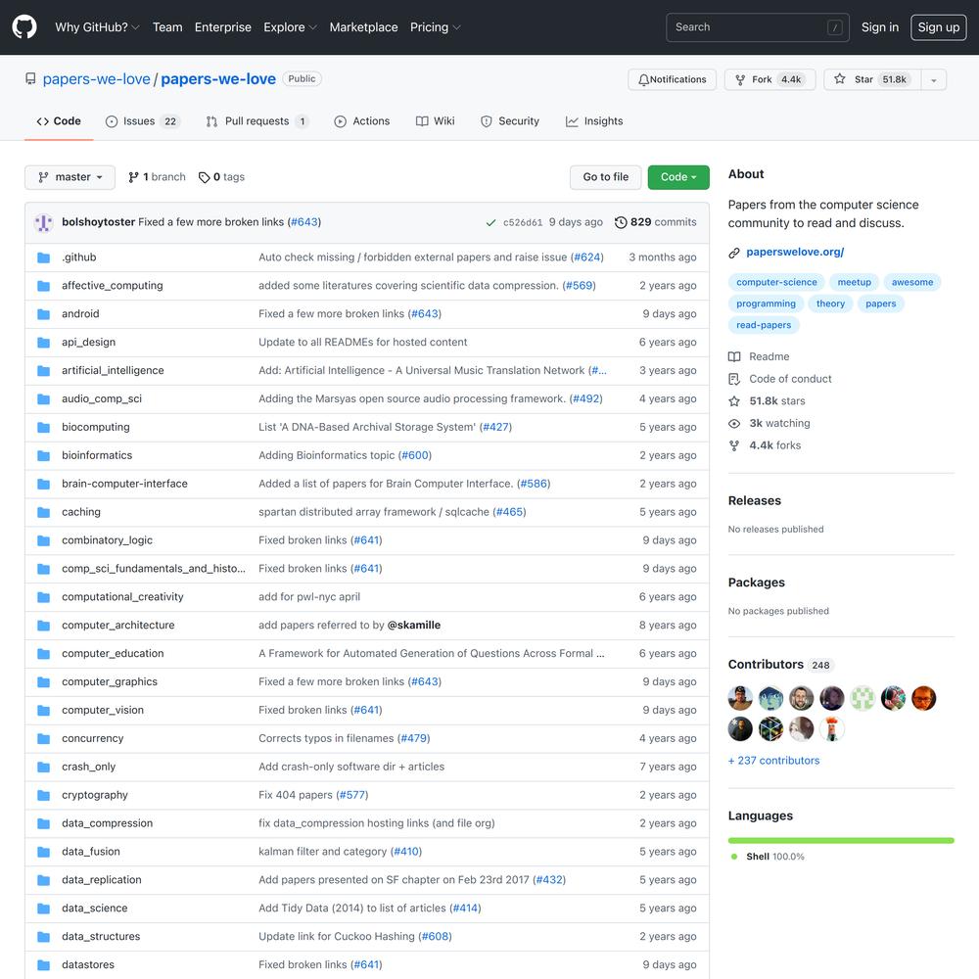Click the green commit status checkmark

pyautogui.click(x=490, y=223)
